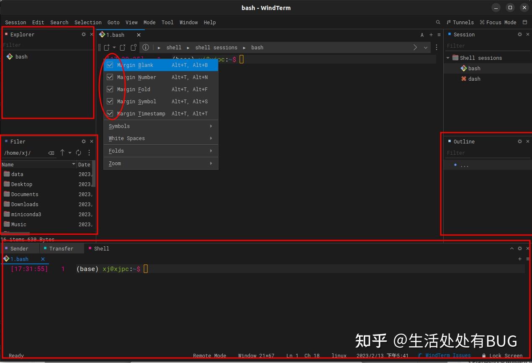Screen dimensions: 532x363
Task: Expand the White Spaces submenu
Action: tap(126, 138)
